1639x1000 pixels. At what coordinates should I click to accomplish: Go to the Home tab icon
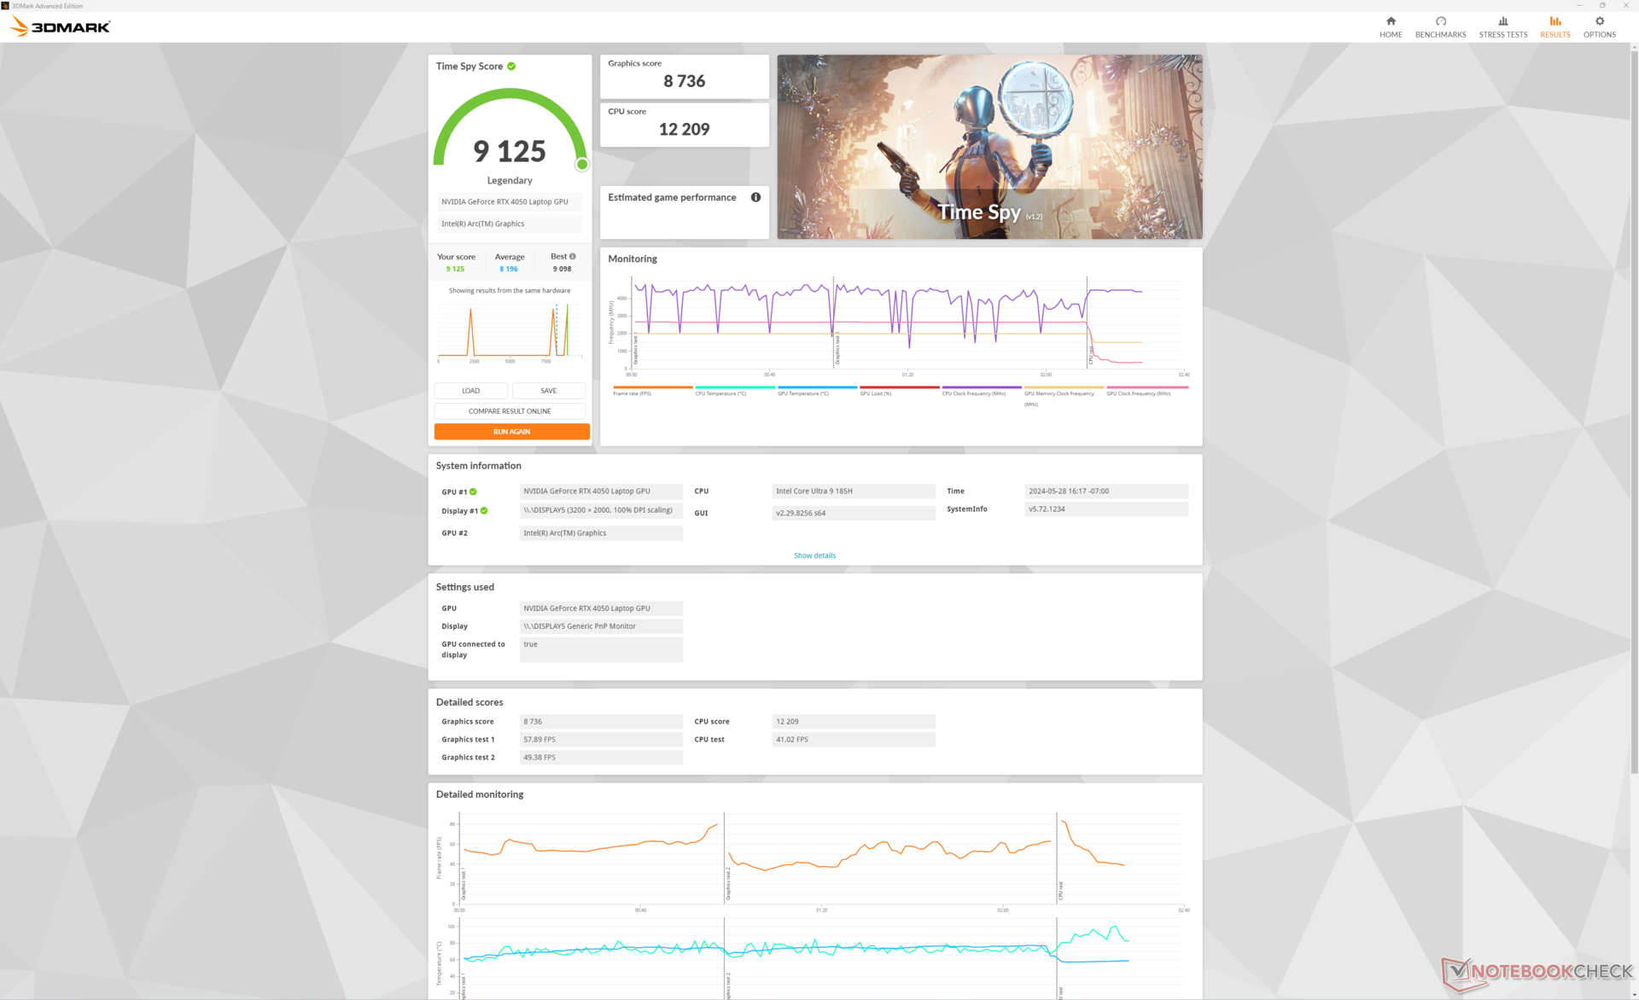coord(1391,26)
